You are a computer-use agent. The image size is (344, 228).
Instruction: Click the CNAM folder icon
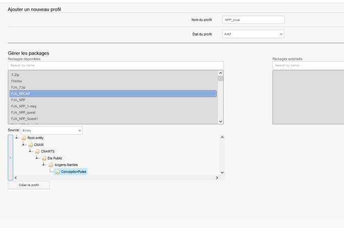pos(31,145)
